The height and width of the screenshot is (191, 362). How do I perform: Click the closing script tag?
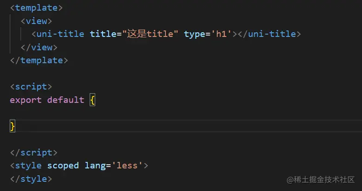pyautogui.click(x=34, y=153)
